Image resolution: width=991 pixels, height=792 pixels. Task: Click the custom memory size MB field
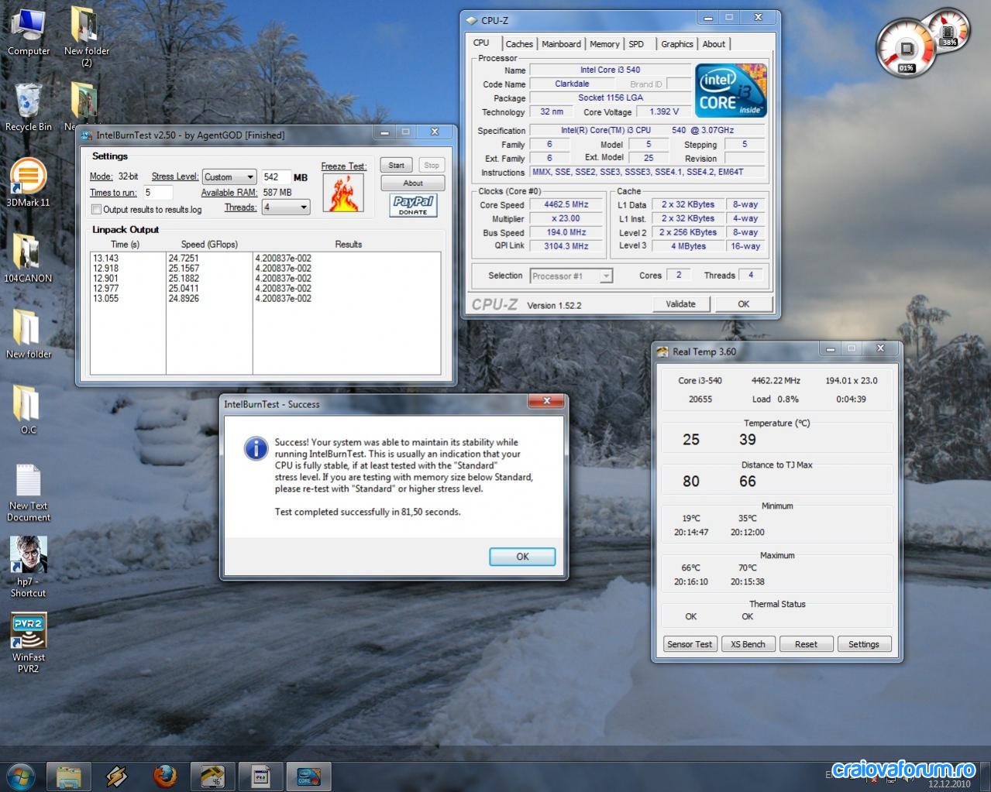coord(276,177)
